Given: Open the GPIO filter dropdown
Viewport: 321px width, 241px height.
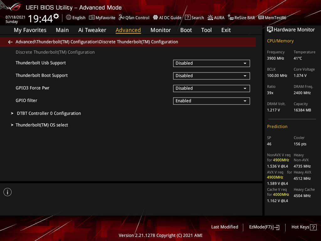Looking at the screenshot, I should [x=245, y=101].
